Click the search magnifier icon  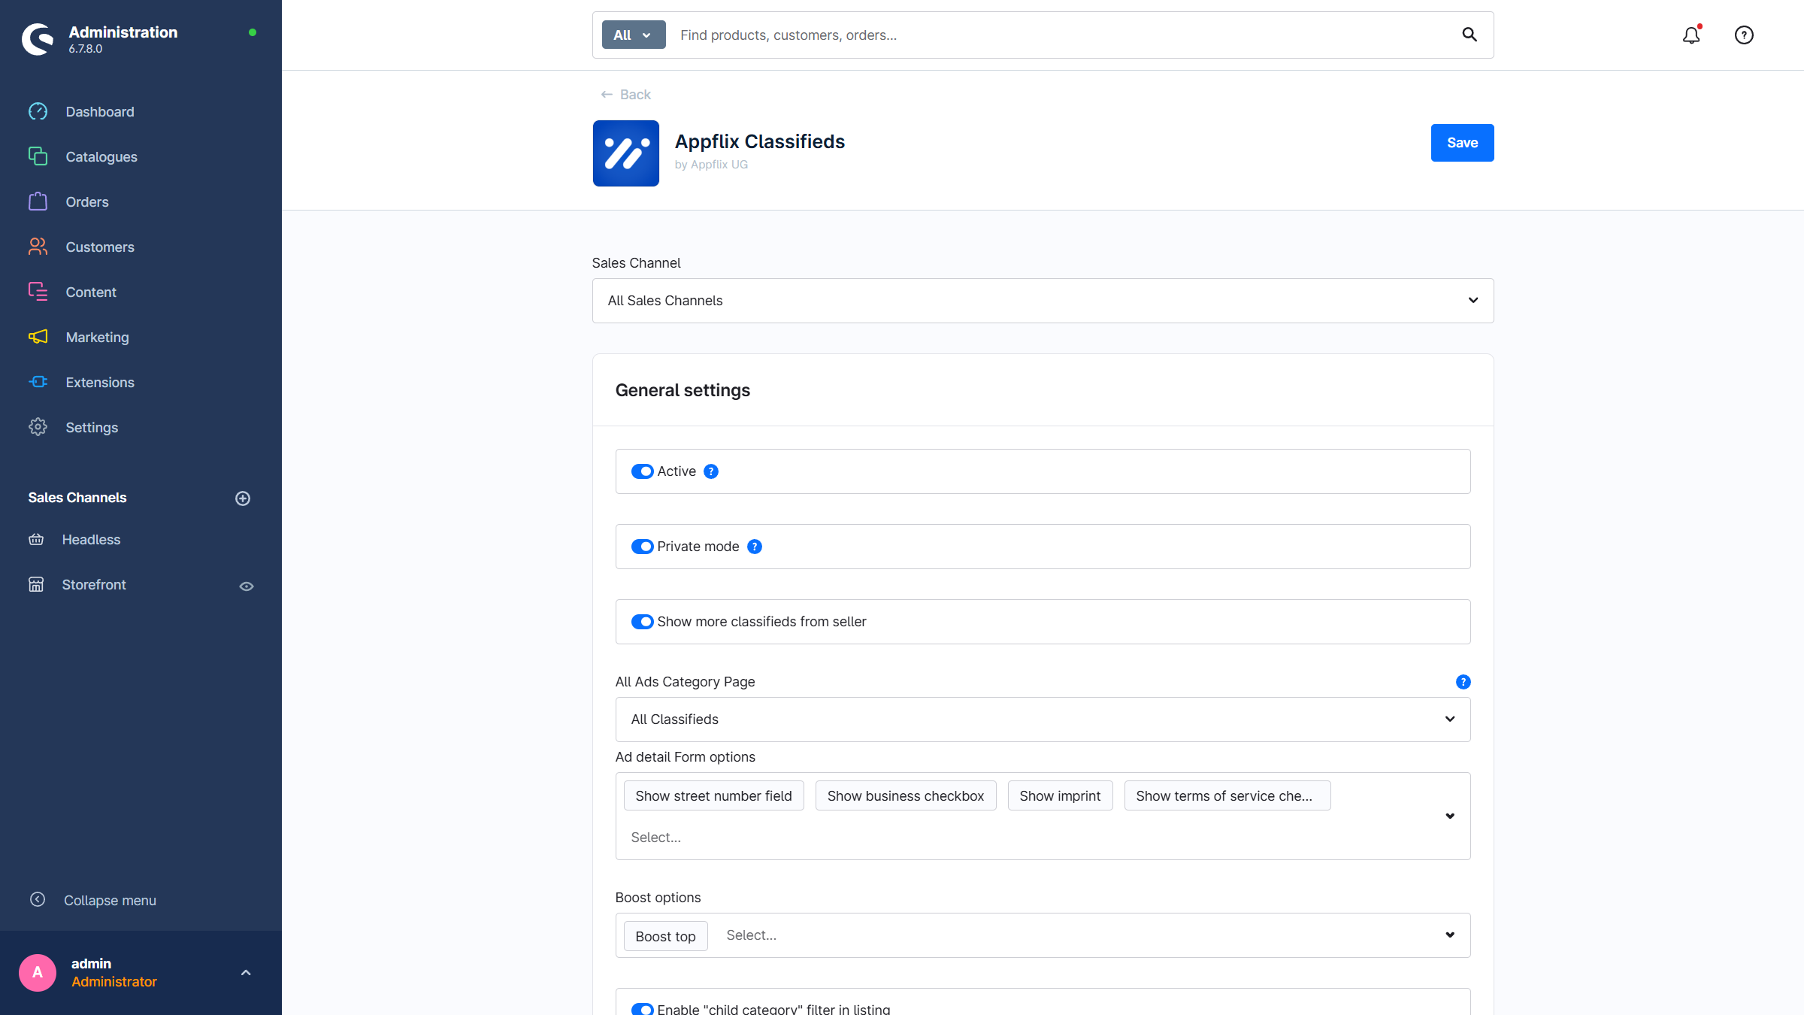[x=1469, y=35]
